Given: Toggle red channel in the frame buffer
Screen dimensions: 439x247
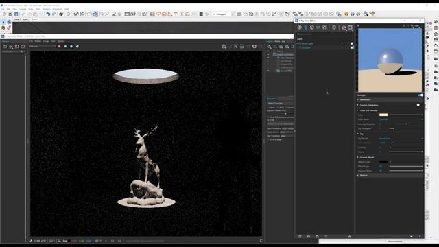Looking at the screenshot, I should click(x=60, y=47).
